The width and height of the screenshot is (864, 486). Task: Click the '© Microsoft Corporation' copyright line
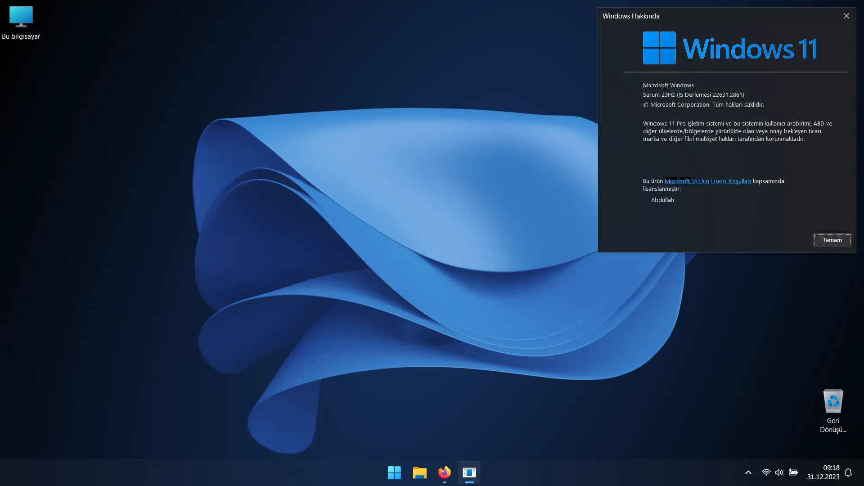tap(703, 104)
